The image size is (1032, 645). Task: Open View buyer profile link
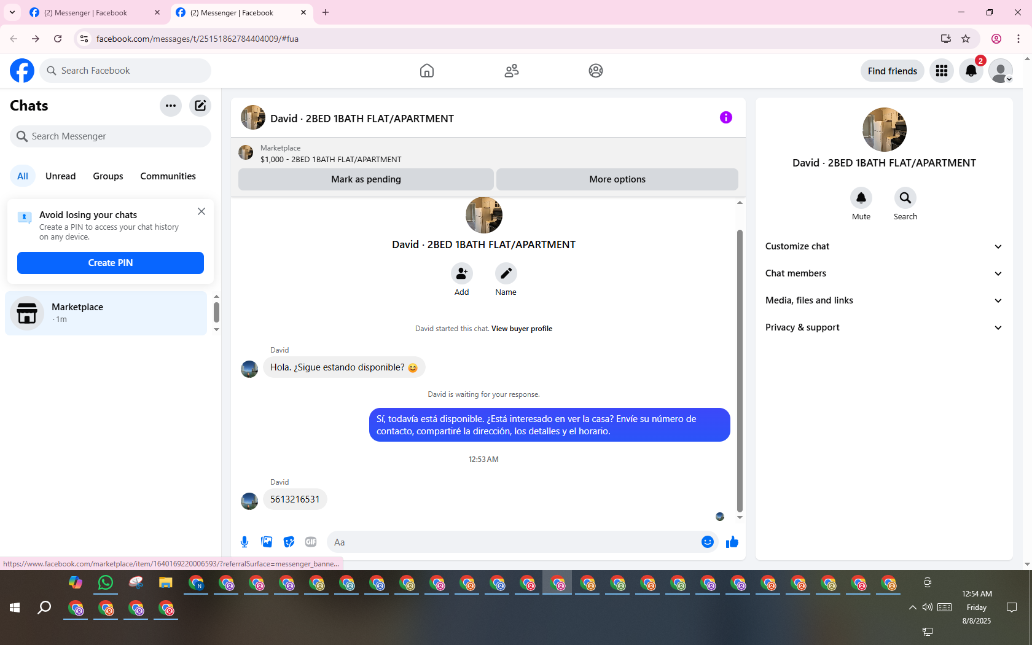[522, 329]
